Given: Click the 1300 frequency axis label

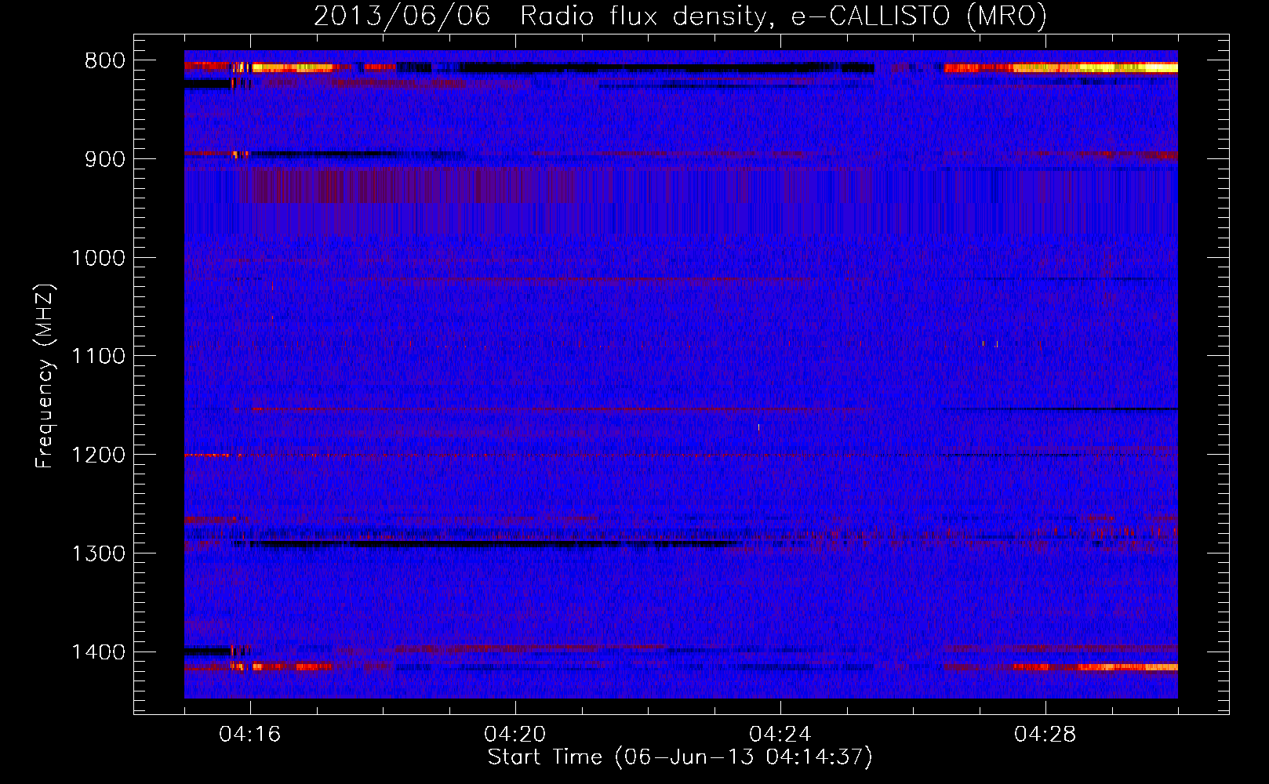Looking at the screenshot, I should pos(98,554).
